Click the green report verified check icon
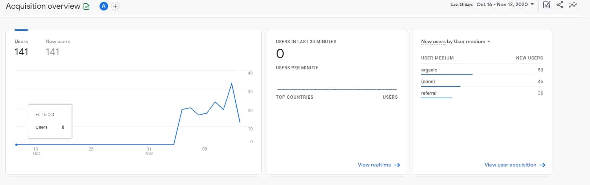This screenshot has width=590, height=185. [86, 7]
